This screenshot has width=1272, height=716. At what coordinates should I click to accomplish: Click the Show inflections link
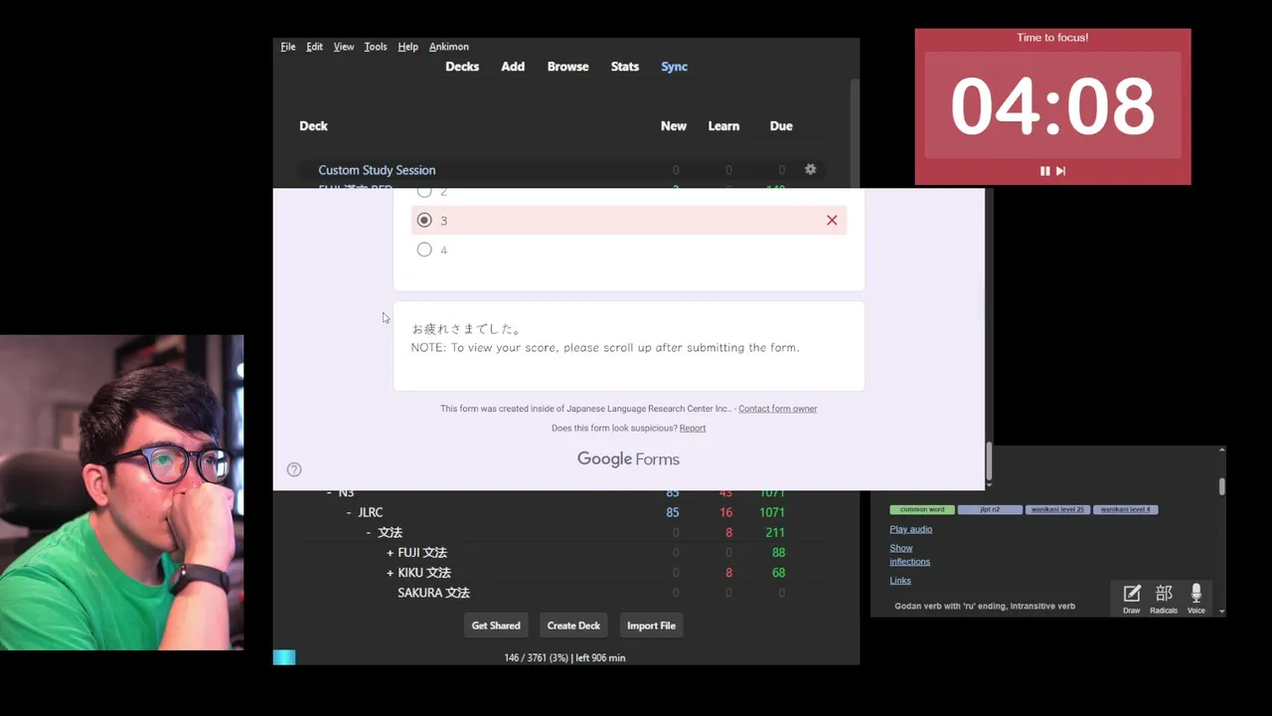tap(910, 555)
